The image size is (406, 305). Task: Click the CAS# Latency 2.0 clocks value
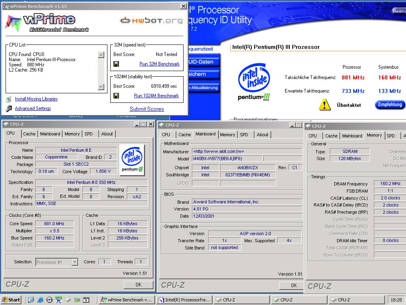coord(390,198)
